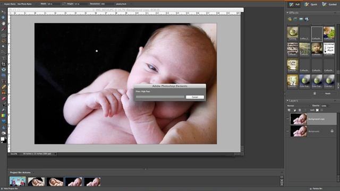Image resolution: width=340 pixels, height=191 pixels.
Task: Click Apply in the Effects panel
Action: click(328, 93)
